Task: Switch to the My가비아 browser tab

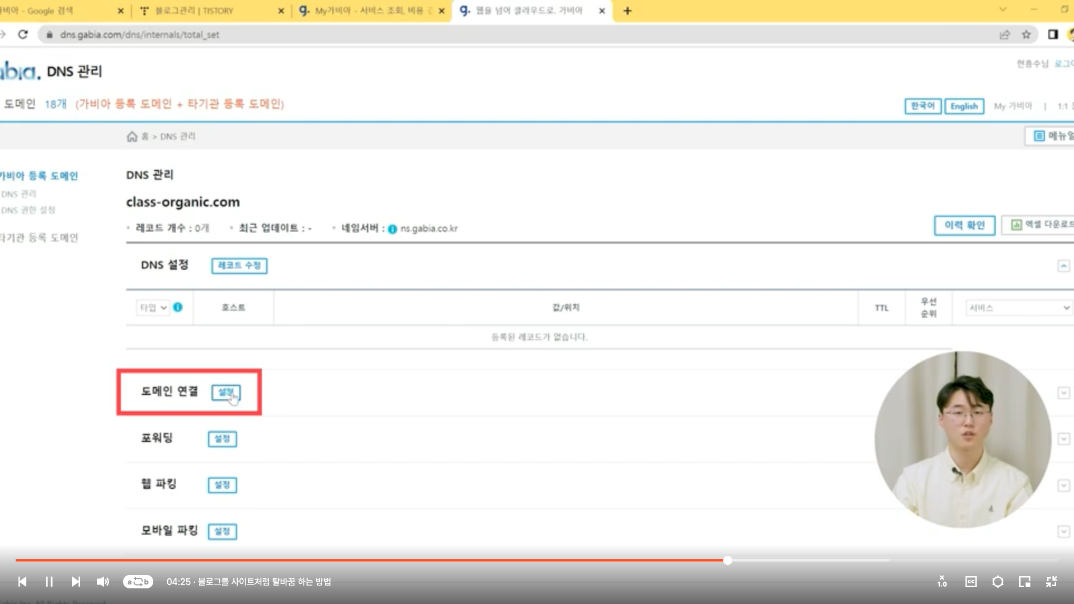Action: tap(369, 11)
